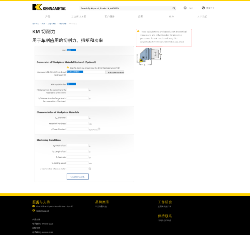
Task: Click the Feed rate input field
Action: click(77, 157)
